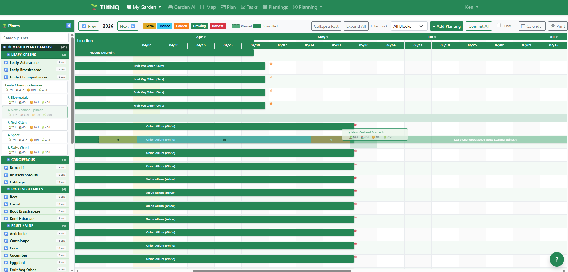This screenshot has width=568, height=272.
Task: Expand Artichoke varieties
Action: point(6,234)
